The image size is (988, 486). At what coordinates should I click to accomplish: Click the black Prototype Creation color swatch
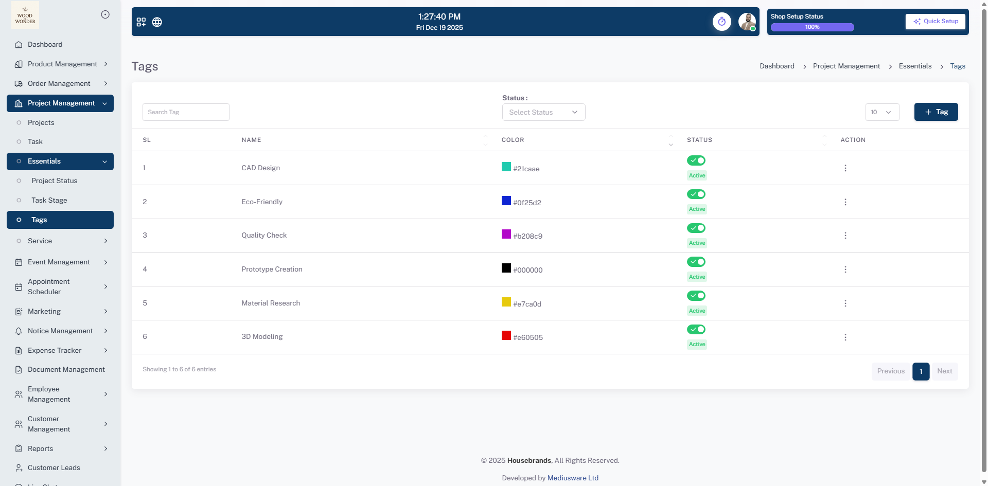(x=506, y=268)
